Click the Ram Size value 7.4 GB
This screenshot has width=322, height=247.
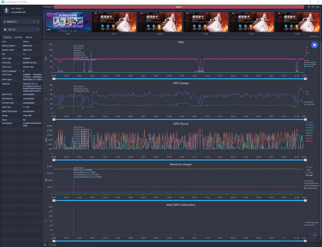coord(26,107)
